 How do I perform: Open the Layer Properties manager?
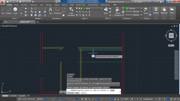pos(71,12)
